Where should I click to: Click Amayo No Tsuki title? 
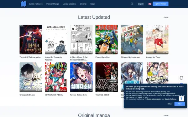pos(153,57)
